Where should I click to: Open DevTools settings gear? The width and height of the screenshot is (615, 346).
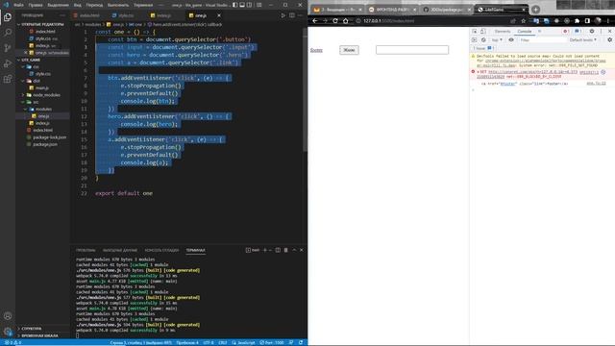tap(592, 32)
